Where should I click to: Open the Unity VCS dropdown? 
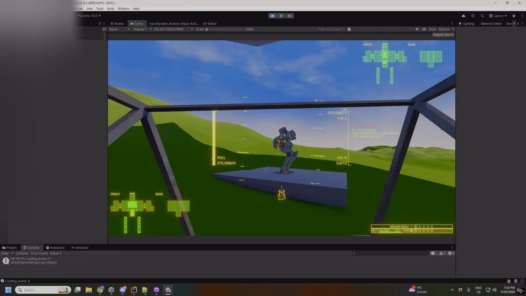pos(89,16)
